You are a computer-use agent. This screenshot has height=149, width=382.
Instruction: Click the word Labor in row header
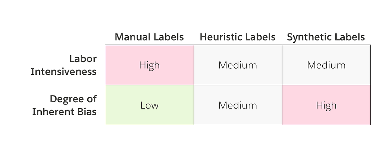coord(83,59)
